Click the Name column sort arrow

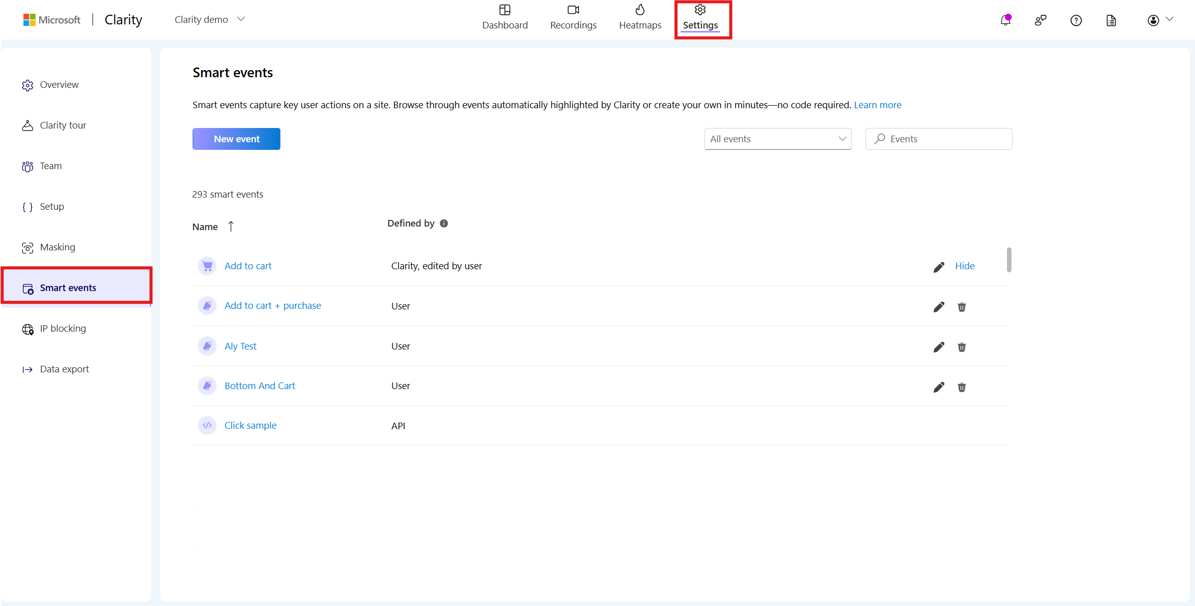(x=230, y=227)
